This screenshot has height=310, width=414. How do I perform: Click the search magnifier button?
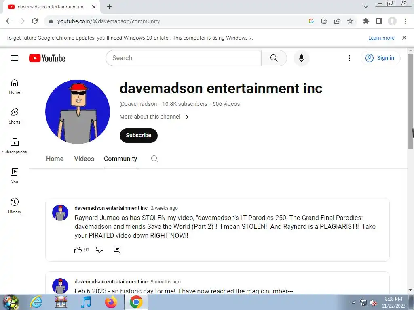[x=274, y=58]
